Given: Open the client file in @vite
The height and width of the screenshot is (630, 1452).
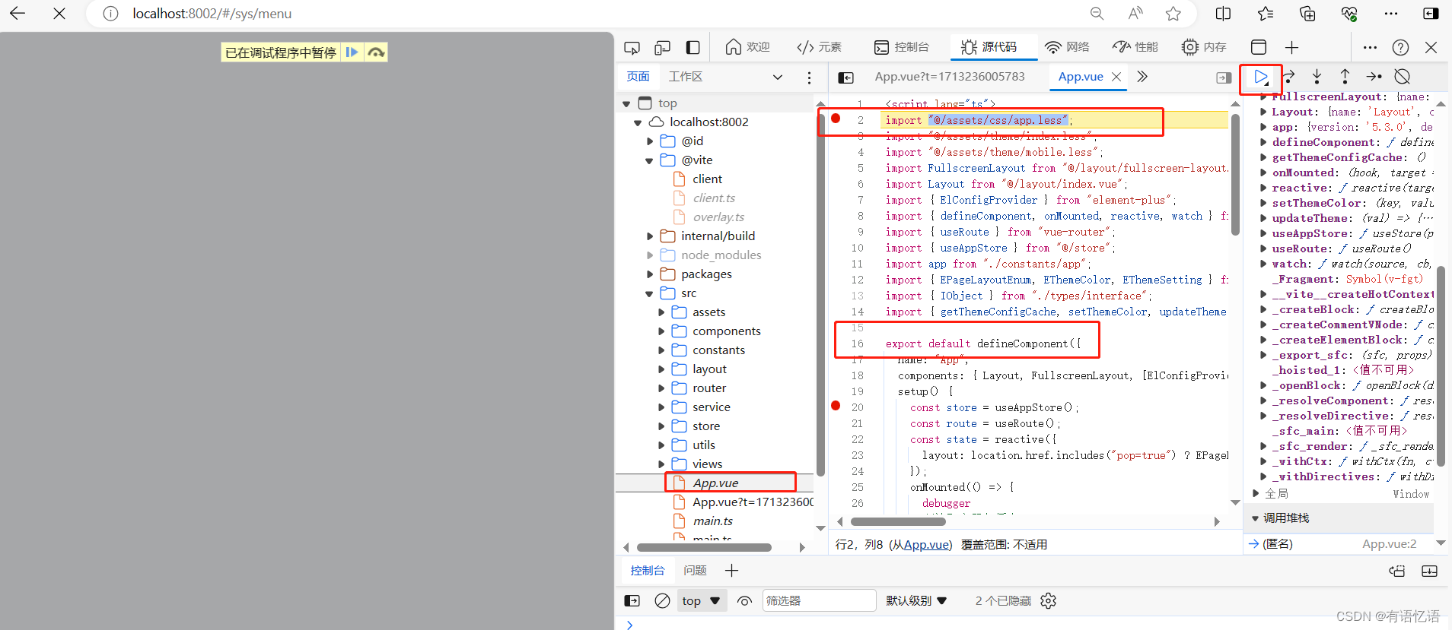Looking at the screenshot, I should pyautogui.click(x=707, y=179).
